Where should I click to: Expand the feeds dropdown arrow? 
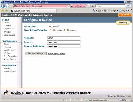pyautogui.click(x=102, y=11)
